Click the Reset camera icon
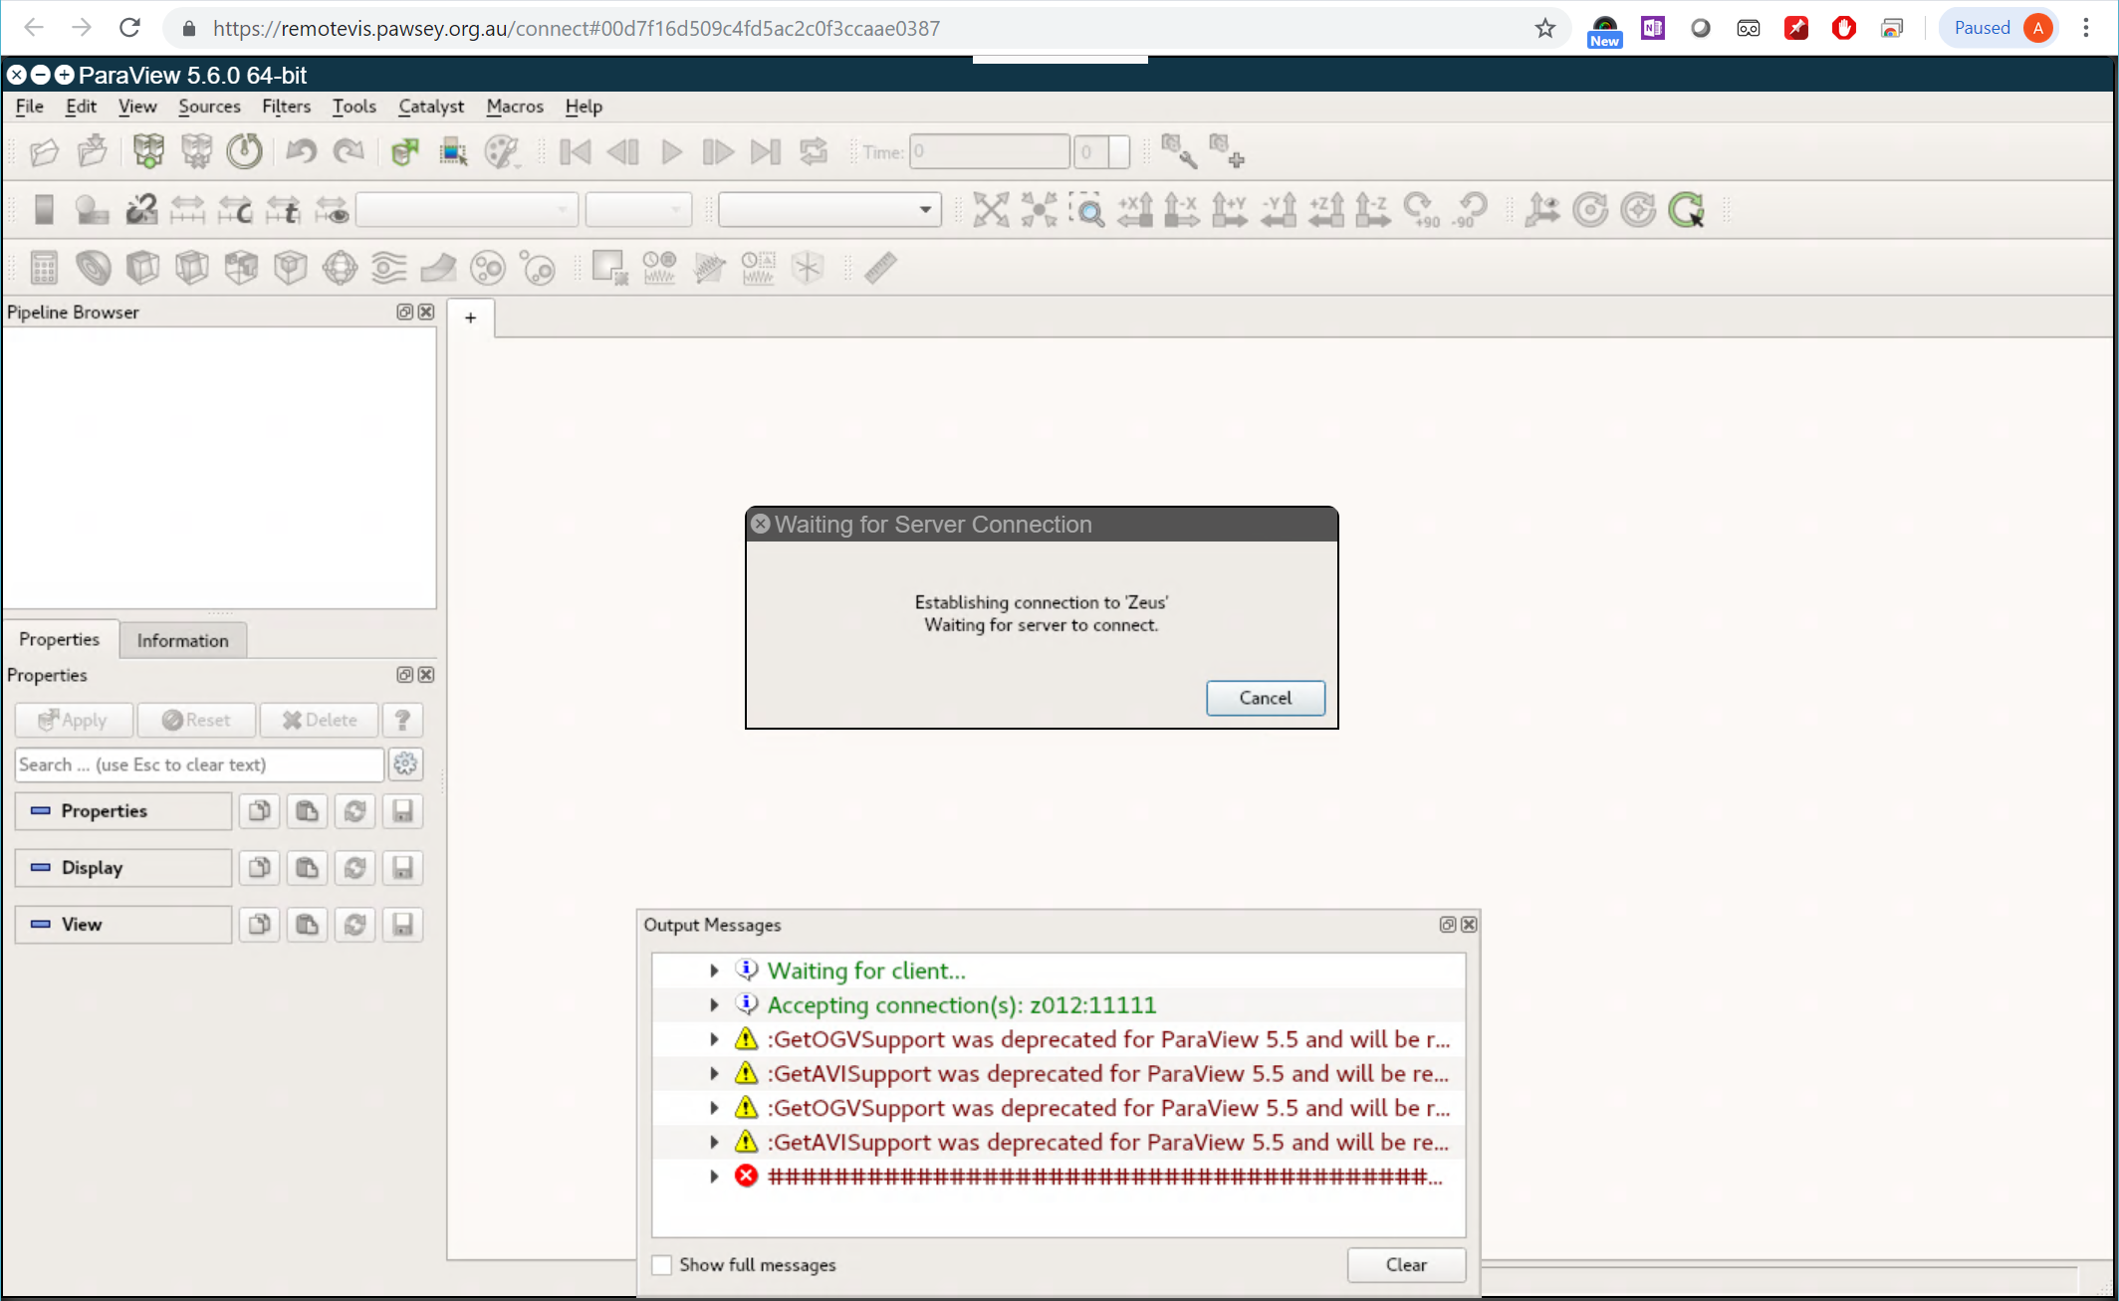The image size is (2119, 1301). [x=991, y=209]
